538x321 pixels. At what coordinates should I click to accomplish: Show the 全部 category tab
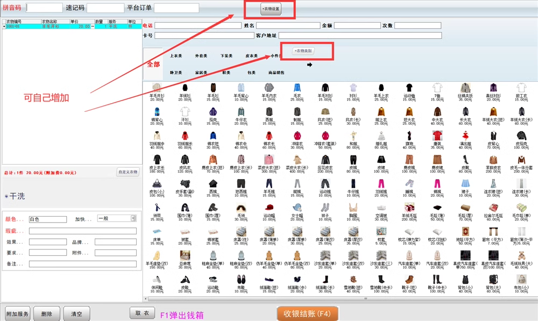153,64
